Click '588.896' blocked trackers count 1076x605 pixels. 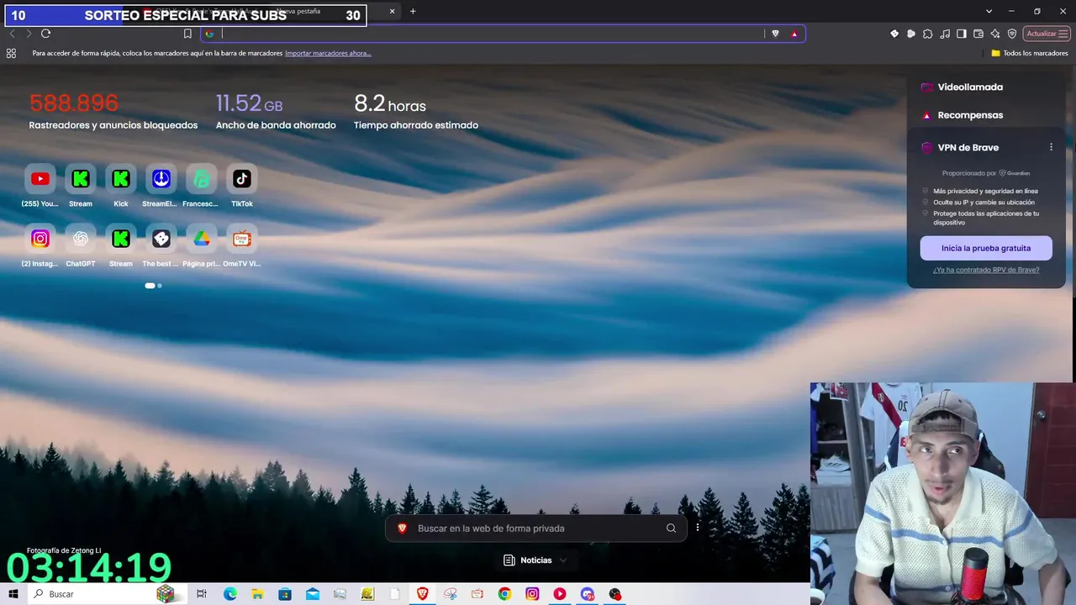click(74, 103)
